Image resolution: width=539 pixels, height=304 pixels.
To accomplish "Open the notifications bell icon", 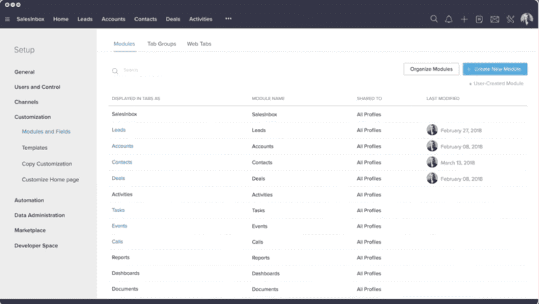I will (449, 19).
